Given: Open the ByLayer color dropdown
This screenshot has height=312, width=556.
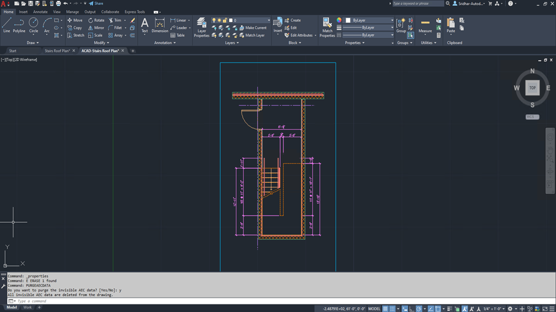Looking at the screenshot, I should pyautogui.click(x=391, y=20).
